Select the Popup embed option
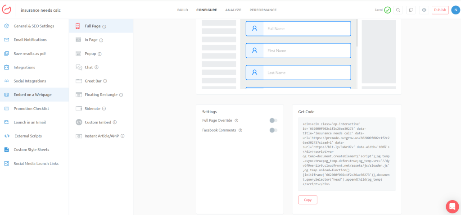 [90, 54]
